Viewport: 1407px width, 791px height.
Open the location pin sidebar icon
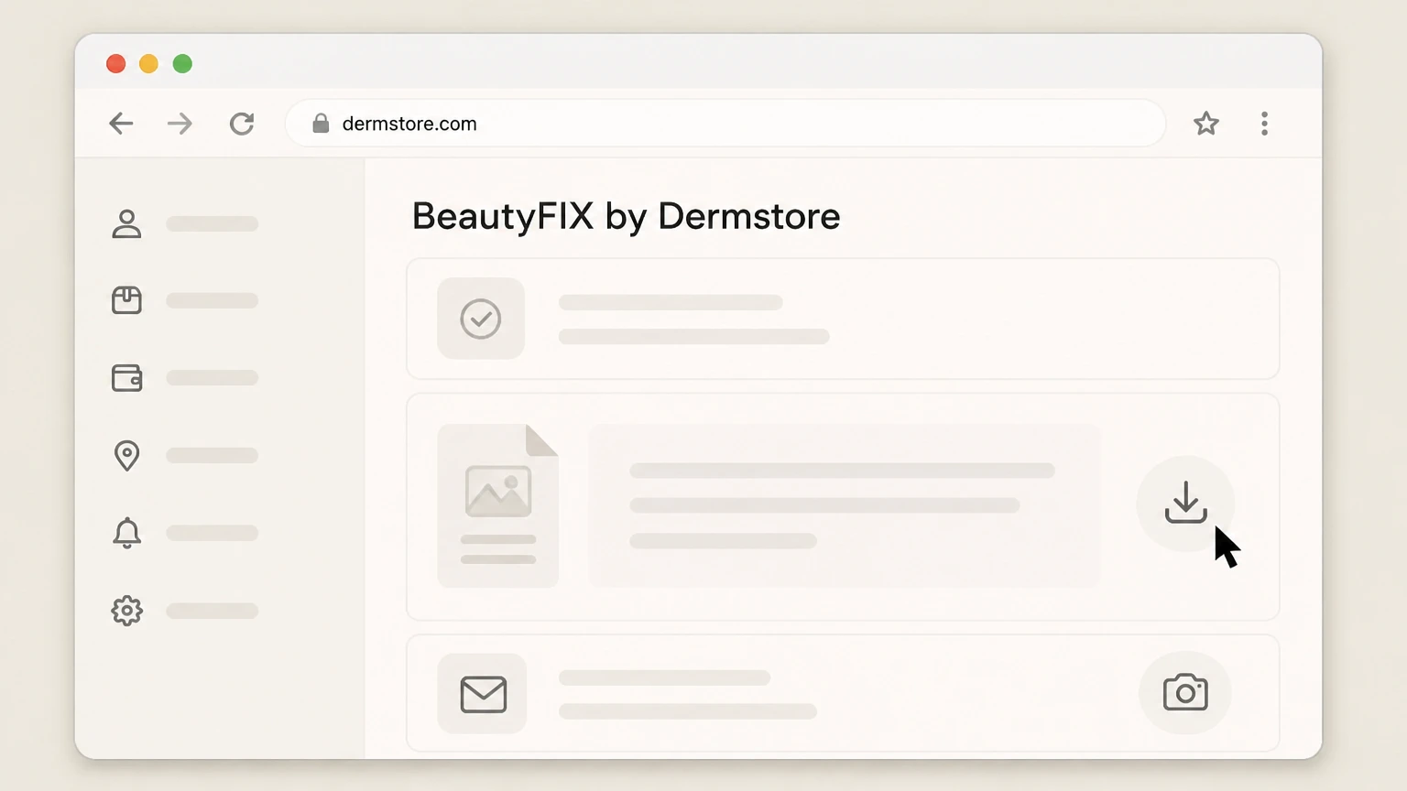pyautogui.click(x=126, y=455)
